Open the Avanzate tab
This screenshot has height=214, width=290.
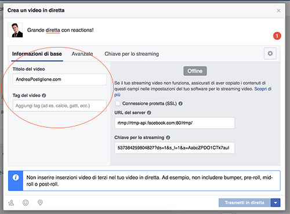click(82, 54)
